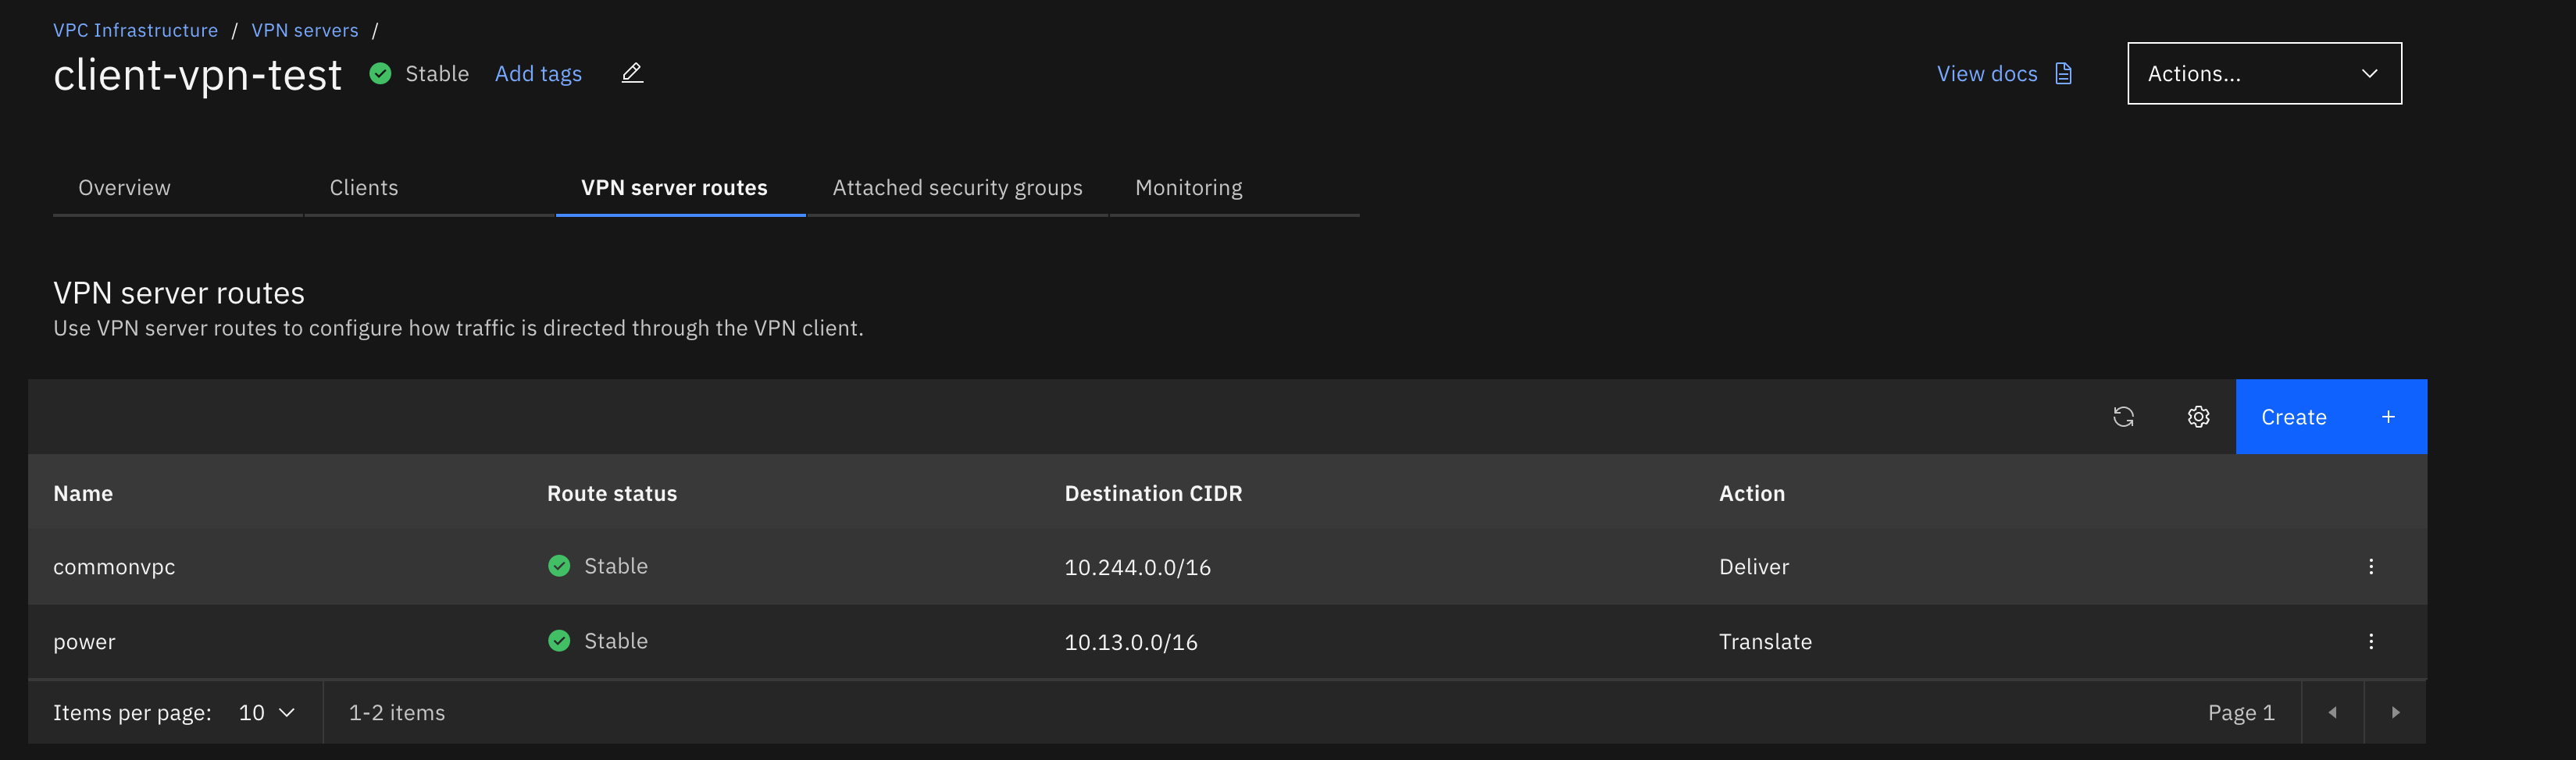Go to VPN servers breadcrumb link
The height and width of the screenshot is (760, 2576).
(x=305, y=30)
